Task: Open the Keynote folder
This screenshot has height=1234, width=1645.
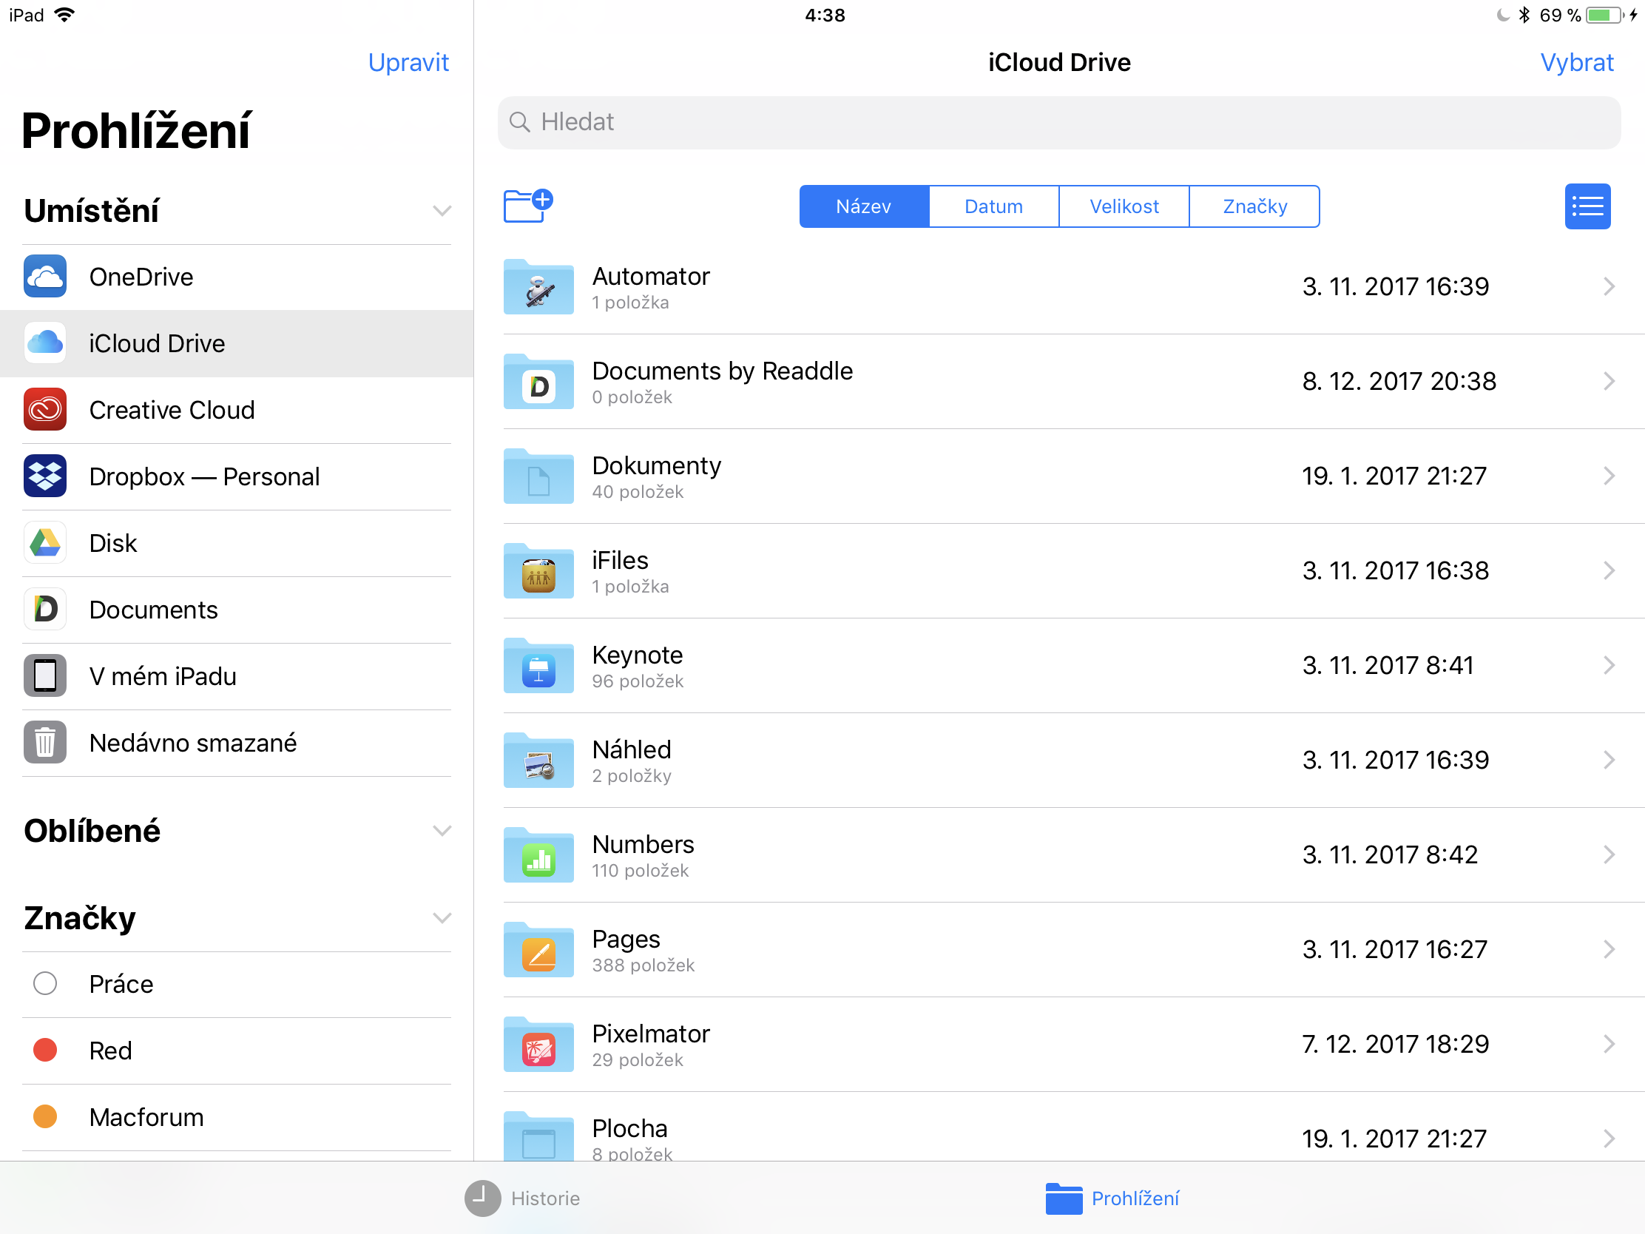Action: [x=638, y=665]
